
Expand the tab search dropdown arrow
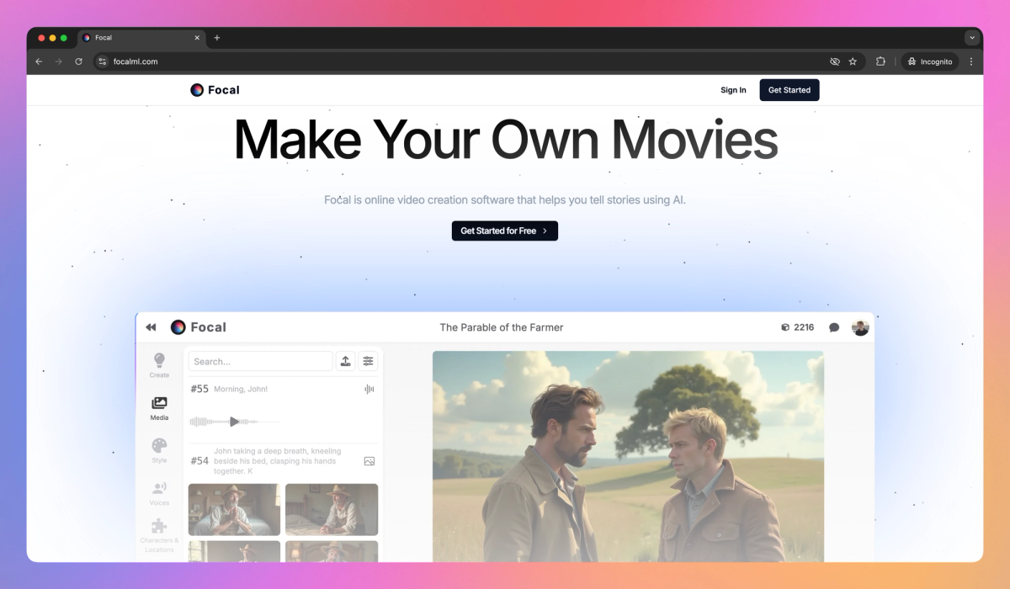click(x=972, y=38)
